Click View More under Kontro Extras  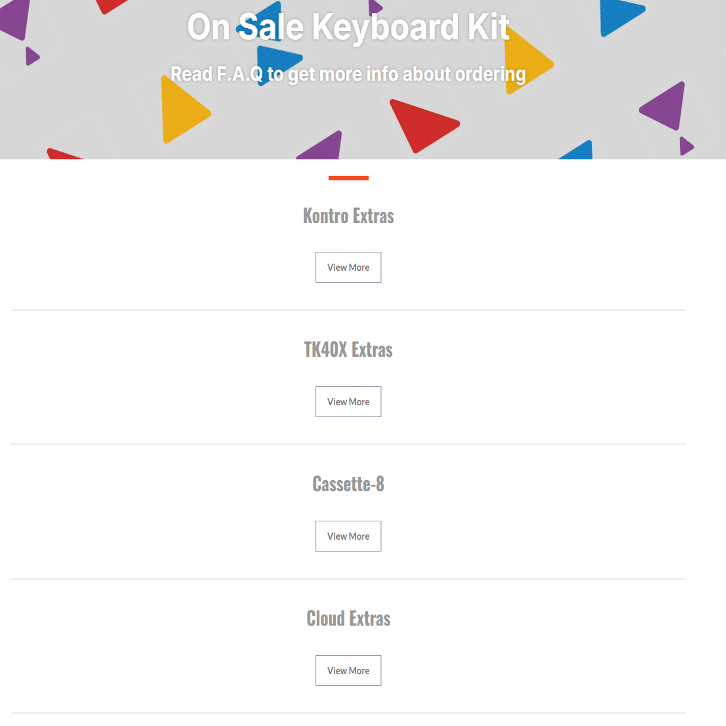coord(348,268)
